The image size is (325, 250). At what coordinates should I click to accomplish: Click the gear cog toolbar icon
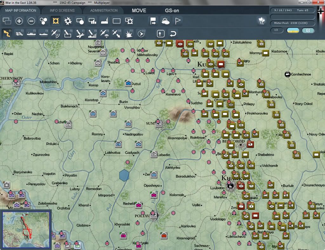[x=68, y=21]
